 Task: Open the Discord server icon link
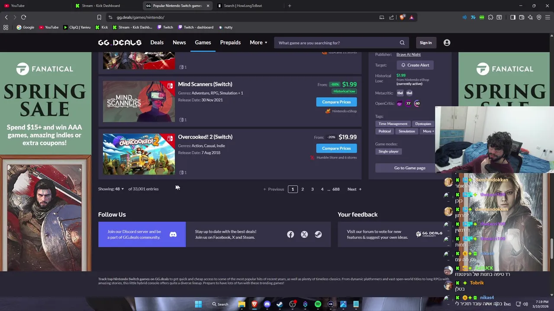[173, 235]
